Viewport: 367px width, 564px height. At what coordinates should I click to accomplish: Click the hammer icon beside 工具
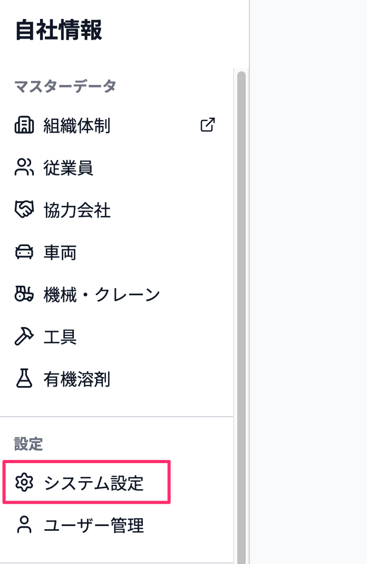pyautogui.click(x=24, y=336)
